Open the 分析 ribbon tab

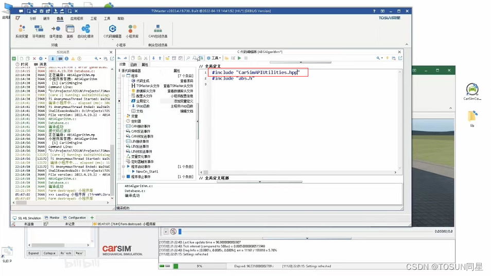click(x=33, y=19)
